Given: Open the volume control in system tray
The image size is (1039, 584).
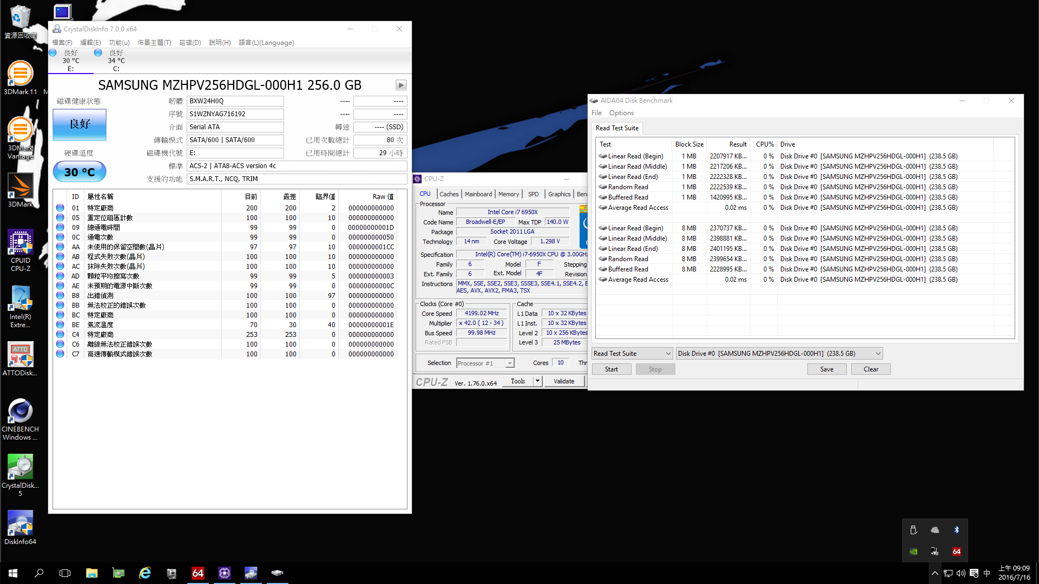Looking at the screenshot, I should pos(961,573).
